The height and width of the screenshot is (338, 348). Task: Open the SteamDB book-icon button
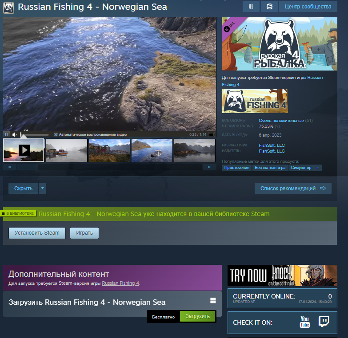[x=251, y=7]
